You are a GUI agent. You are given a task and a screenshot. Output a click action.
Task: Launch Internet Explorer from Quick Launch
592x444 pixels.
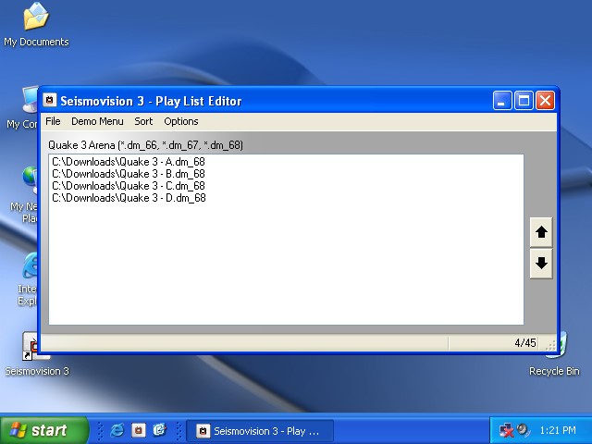coord(117,430)
